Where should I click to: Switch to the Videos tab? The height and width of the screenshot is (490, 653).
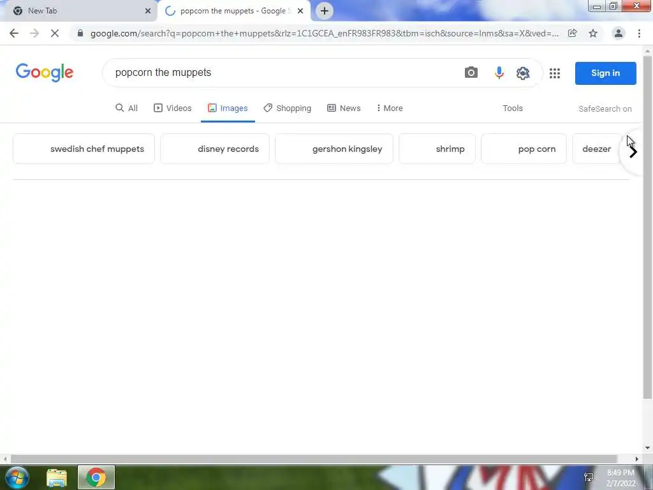173,108
